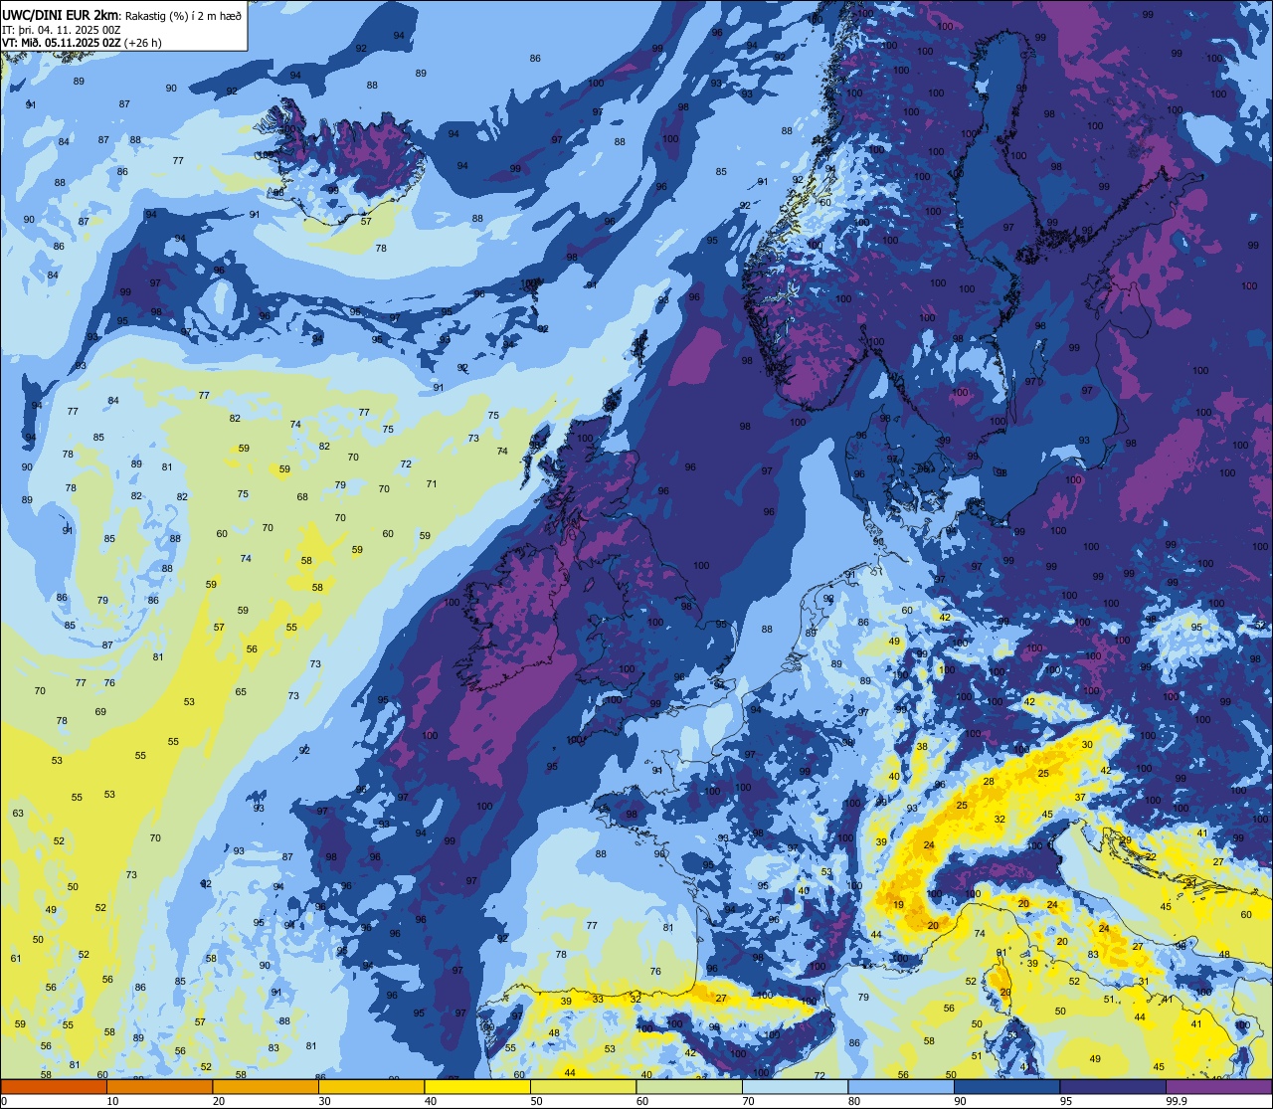Click the legend tick label 95
The height and width of the screenshot is (1109, 1273).
(x=1066, y=1101)
